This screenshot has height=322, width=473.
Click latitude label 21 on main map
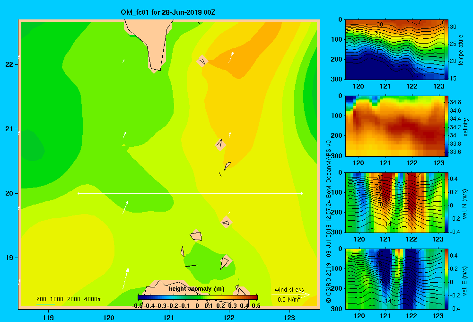point(9,129)
